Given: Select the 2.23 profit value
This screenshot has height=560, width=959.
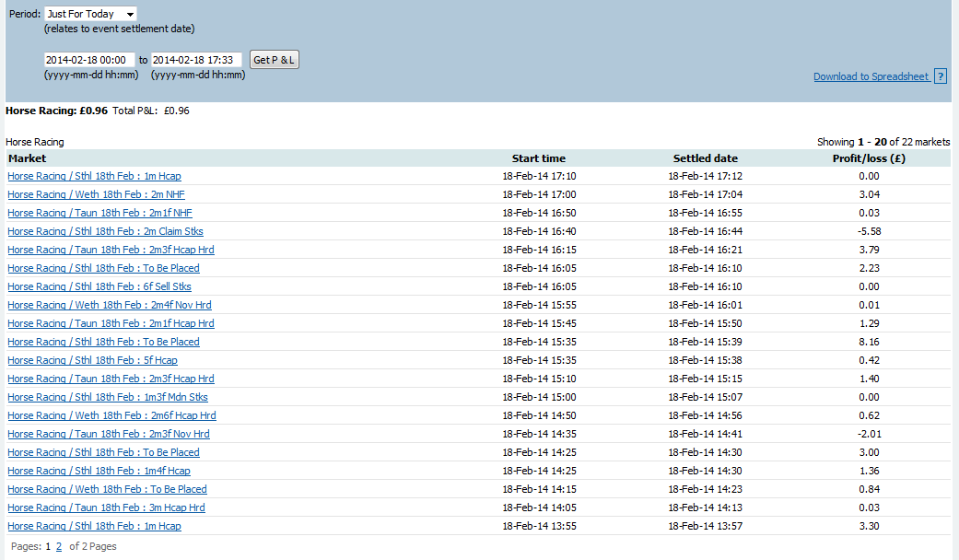Looking at the screenshot, I should point(869,268).
